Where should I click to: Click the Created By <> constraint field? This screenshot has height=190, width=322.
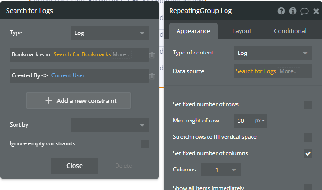[x=79, y=76]
